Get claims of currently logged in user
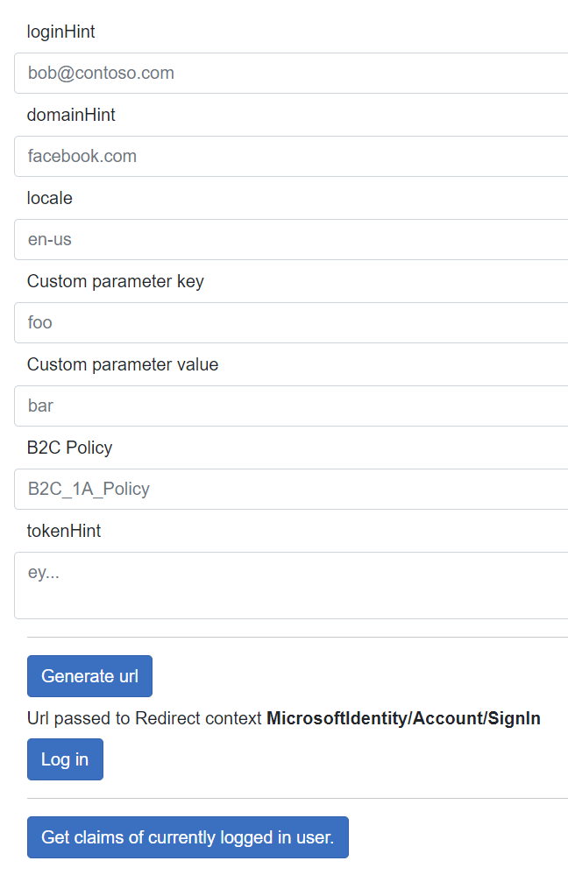The width and height of the screenshot is (568, 889). tap(188, 837)
